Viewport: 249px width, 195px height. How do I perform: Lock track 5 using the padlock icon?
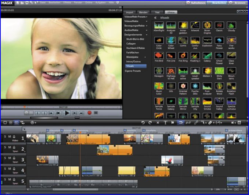(x=14, y=179)
